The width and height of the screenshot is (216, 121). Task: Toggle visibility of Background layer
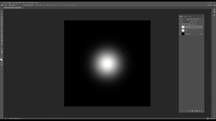coord(180,34)
